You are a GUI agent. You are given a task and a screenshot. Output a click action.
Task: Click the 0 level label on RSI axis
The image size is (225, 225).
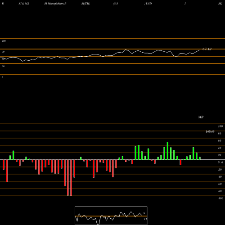(2, 77)
